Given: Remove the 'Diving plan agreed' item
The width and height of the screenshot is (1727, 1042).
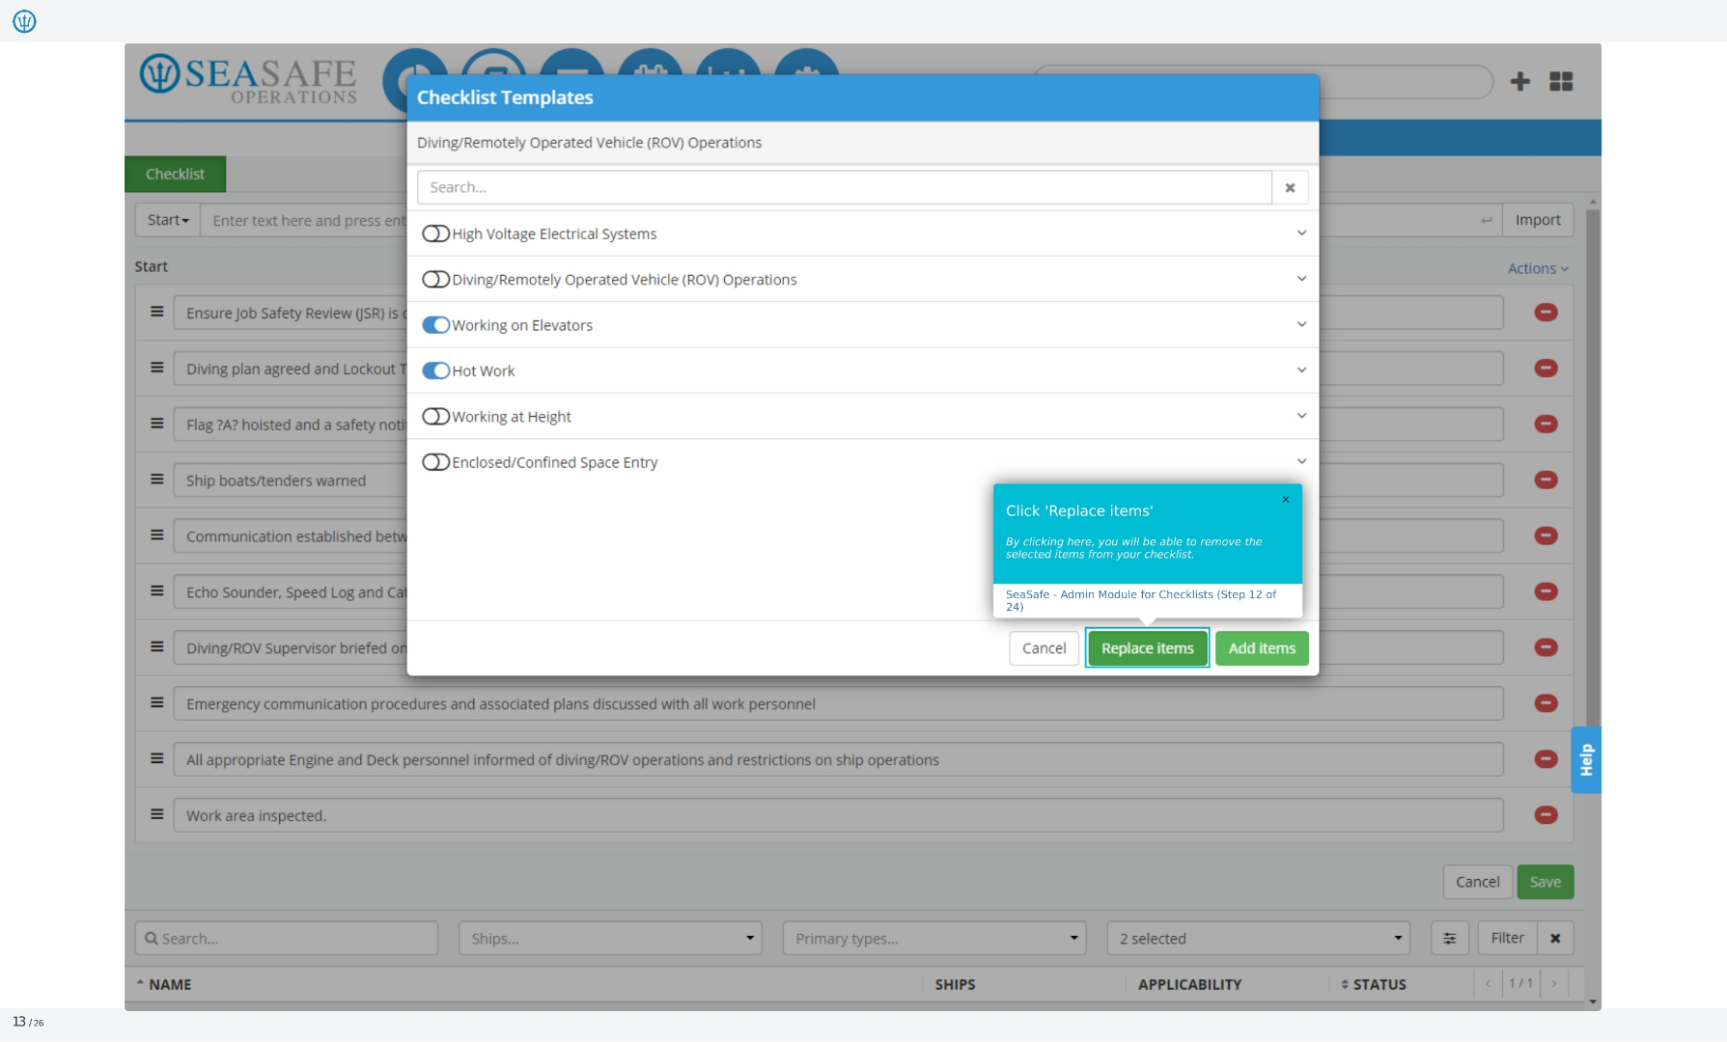Looking at the screenshot, I should pos(1546,368).
